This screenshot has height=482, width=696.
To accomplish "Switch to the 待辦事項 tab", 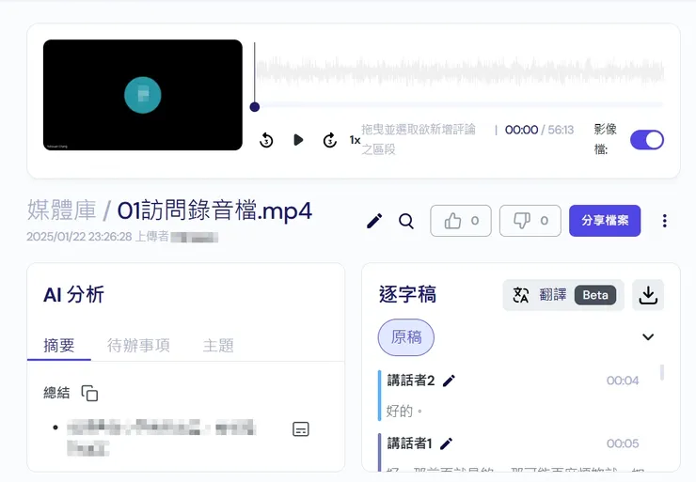I will point(138,346).
